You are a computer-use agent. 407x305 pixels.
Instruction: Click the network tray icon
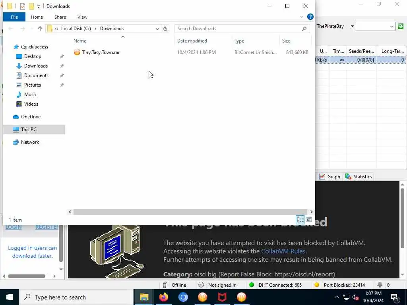coord(346,297)
